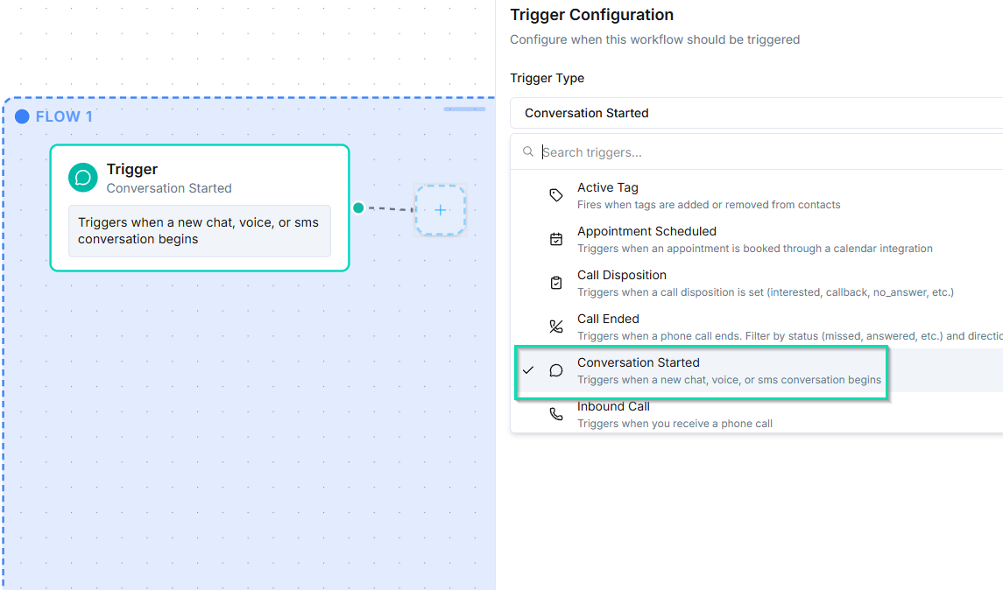The width and height of the screenshot is (1003, 590).
Task: Click the green Trigger node chat icon
Action: point(83,178)
